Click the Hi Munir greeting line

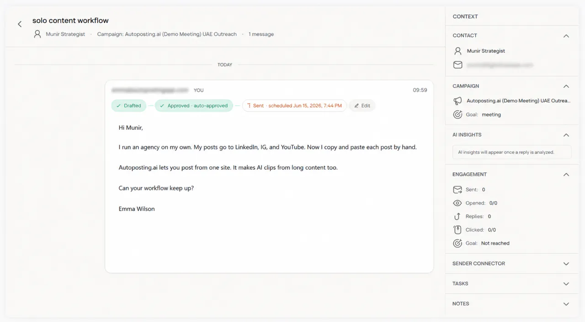pyautogui.click(x=131, y=128)
